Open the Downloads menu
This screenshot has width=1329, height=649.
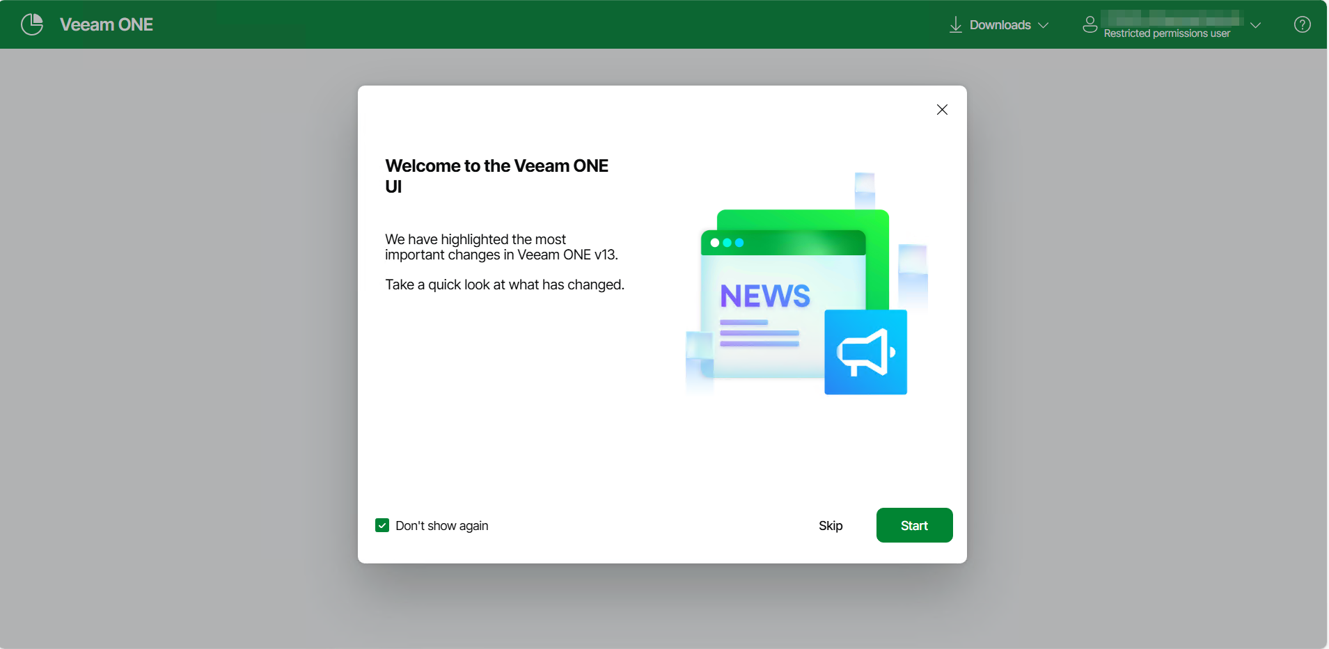1000,25
